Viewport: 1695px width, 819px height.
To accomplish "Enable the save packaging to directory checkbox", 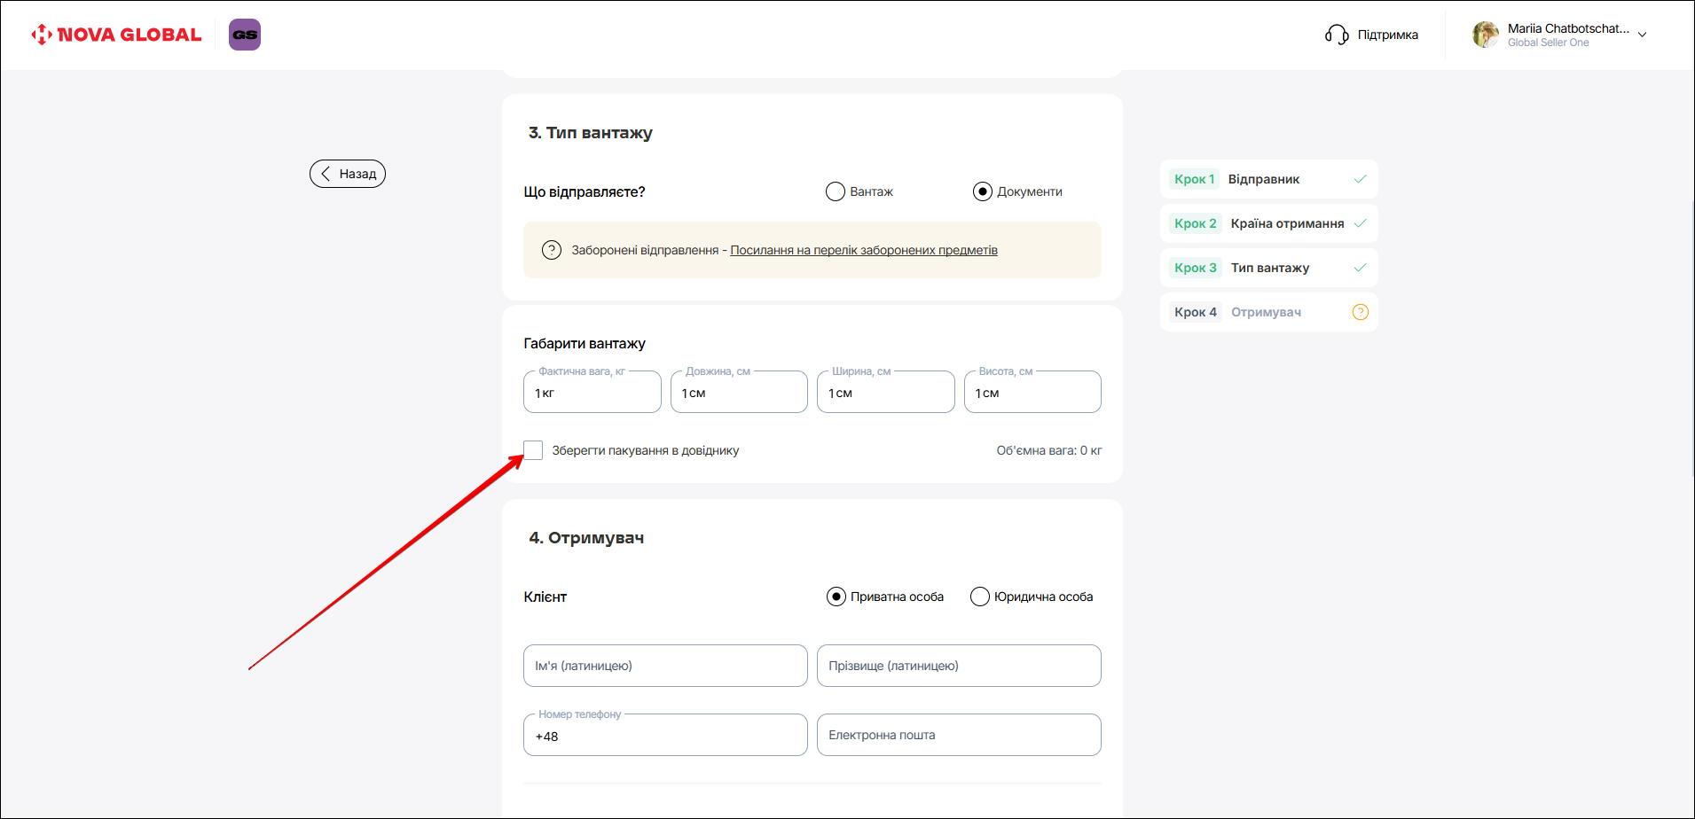I will tap(533, 450).
